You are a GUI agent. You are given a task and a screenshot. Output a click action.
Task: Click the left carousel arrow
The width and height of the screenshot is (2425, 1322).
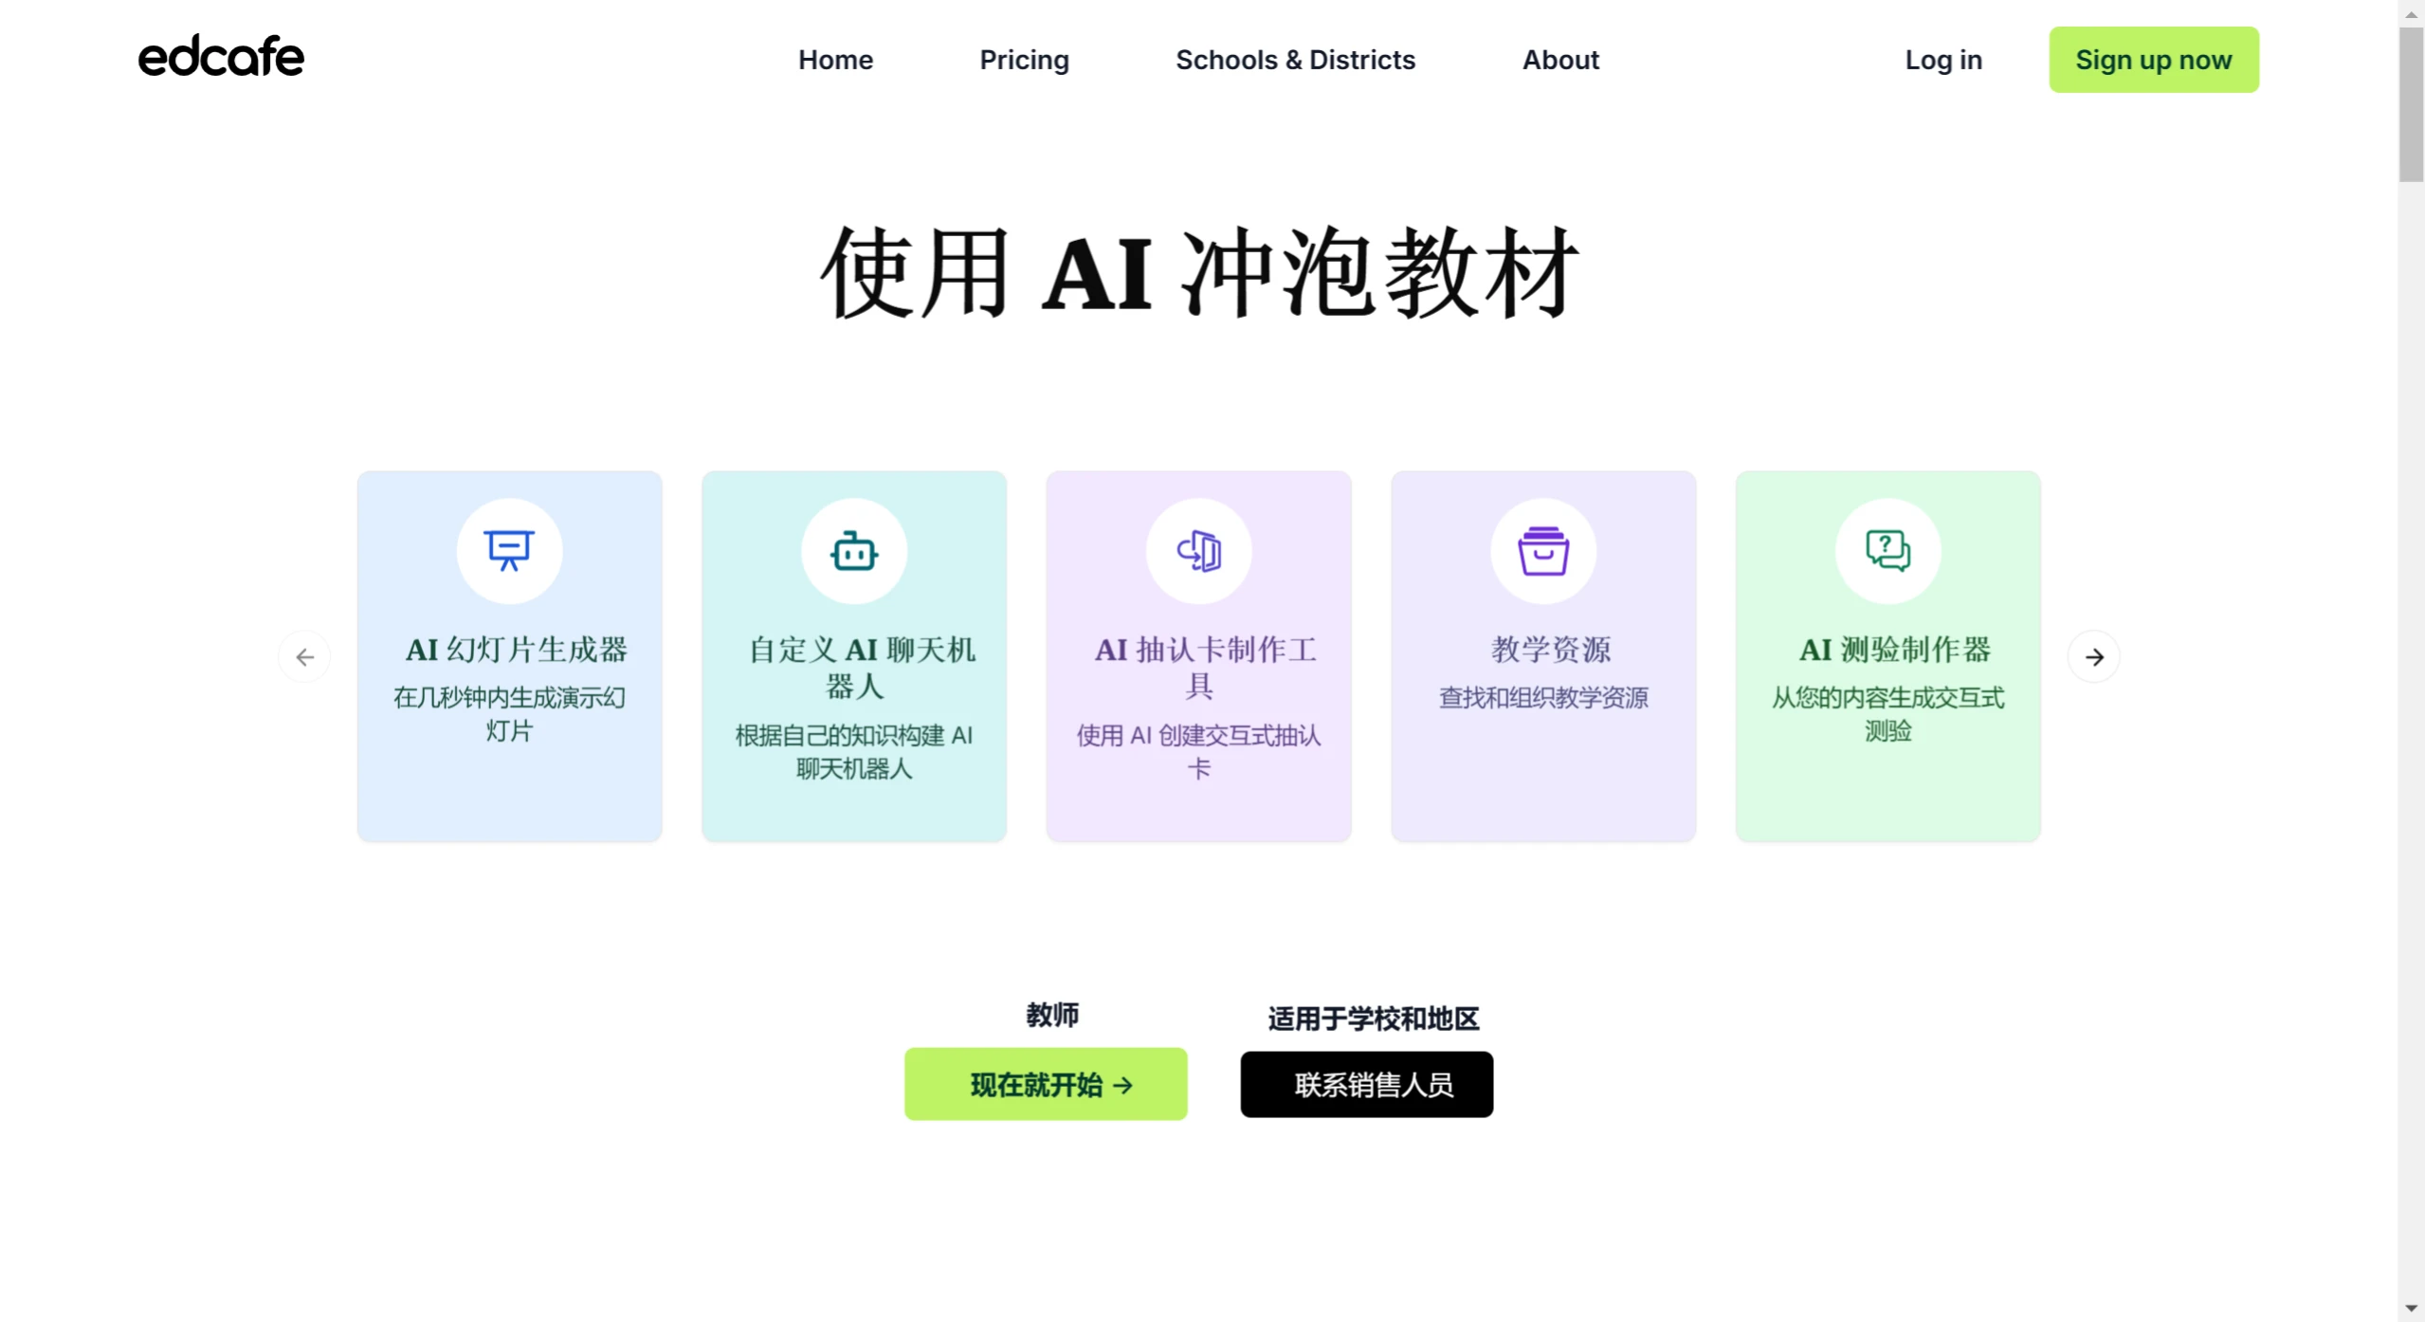pyautogui.click(x=304, y=656)
